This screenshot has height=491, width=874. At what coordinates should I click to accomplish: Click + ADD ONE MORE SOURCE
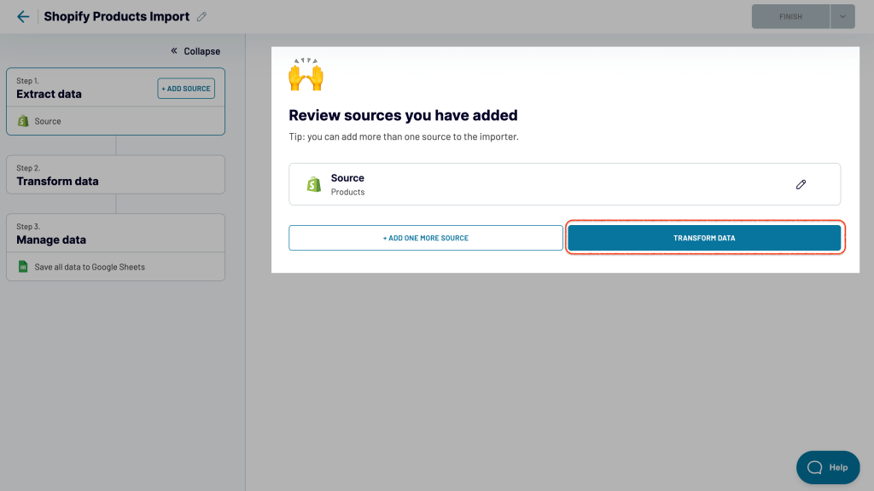426,238
